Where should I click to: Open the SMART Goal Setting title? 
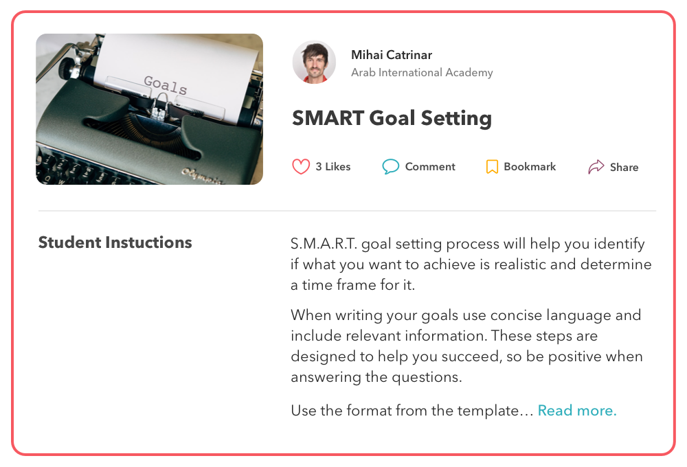pos(392,118)
